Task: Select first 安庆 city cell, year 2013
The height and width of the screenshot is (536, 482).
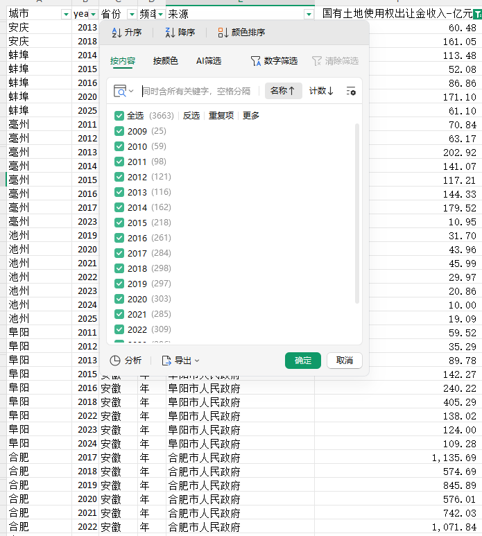Action: pos(39,27)
